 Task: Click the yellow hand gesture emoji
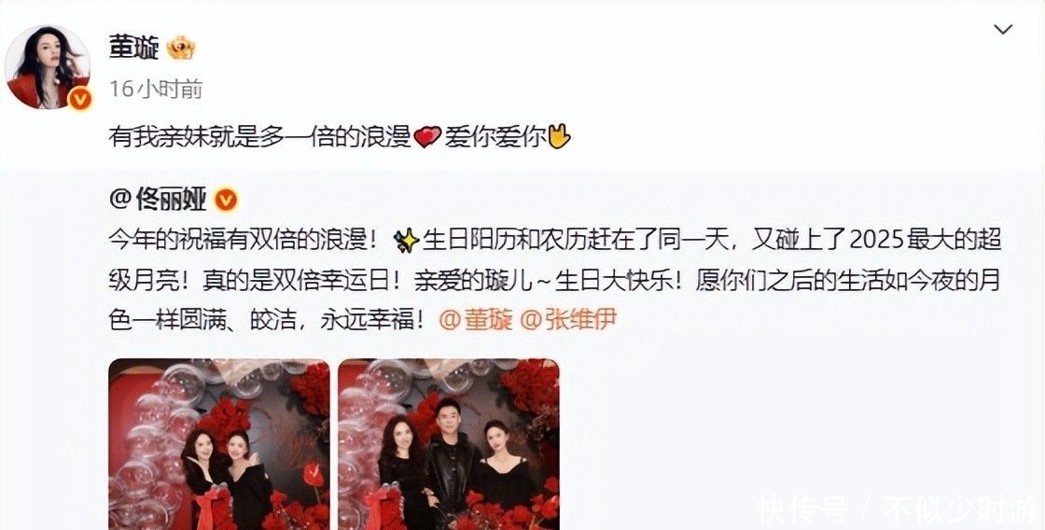[x=559, y=136]
